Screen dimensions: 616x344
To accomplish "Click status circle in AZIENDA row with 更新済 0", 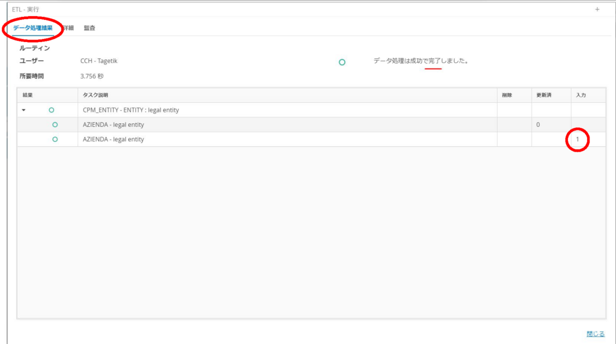I will point(55,124).
